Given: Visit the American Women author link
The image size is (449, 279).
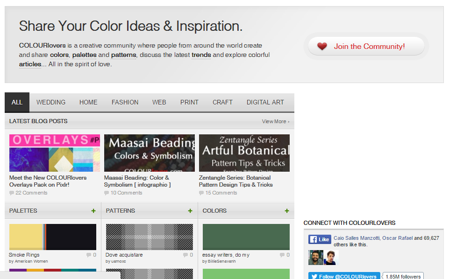Looking at the screenshot, I should pyautogui.click(x=31, y=261).
